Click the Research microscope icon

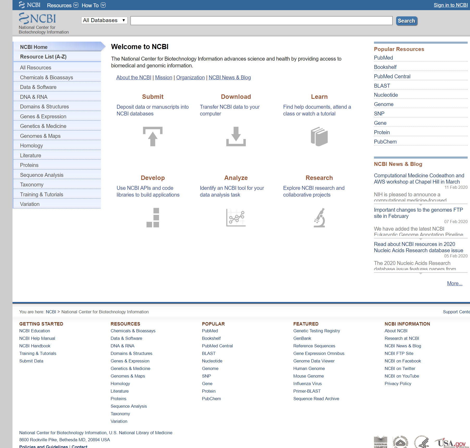pyautogui.click(x=319, y=218)
